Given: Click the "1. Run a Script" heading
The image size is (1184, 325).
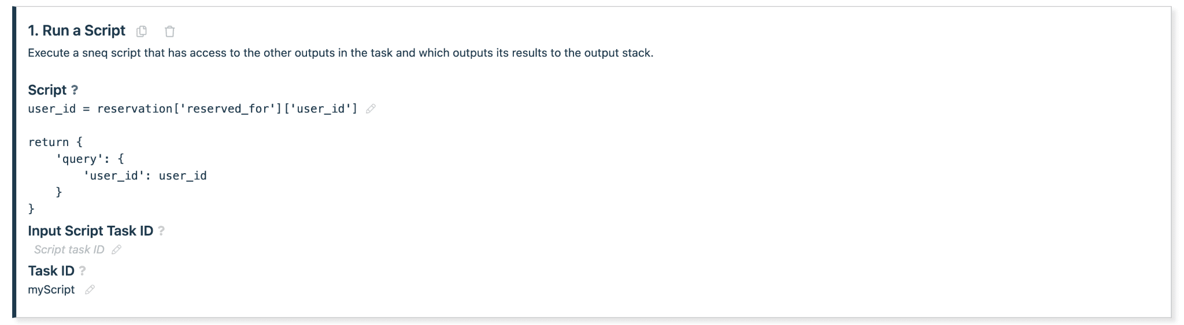Looking at the screenshot, I should [76, 31].
